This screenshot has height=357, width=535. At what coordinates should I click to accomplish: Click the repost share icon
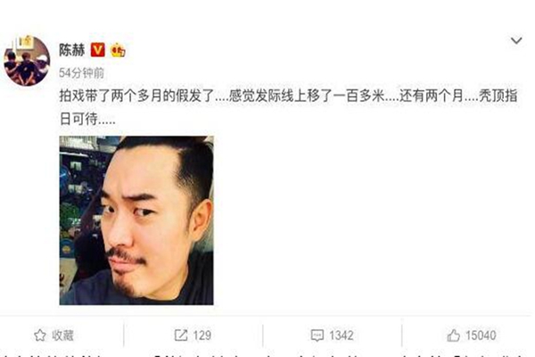(x=181, y=336)
